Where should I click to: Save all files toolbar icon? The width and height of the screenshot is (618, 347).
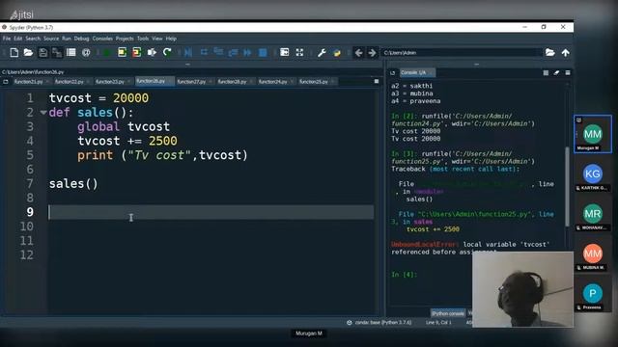tap(57, 52)
